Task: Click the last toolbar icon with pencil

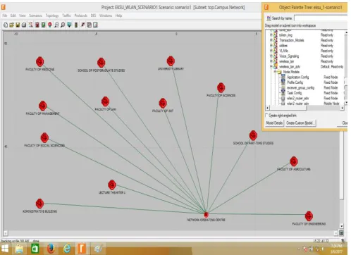Action: (95, 25)
